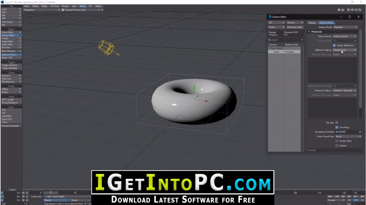Open the Render menu tab

(x=65, y=6)
